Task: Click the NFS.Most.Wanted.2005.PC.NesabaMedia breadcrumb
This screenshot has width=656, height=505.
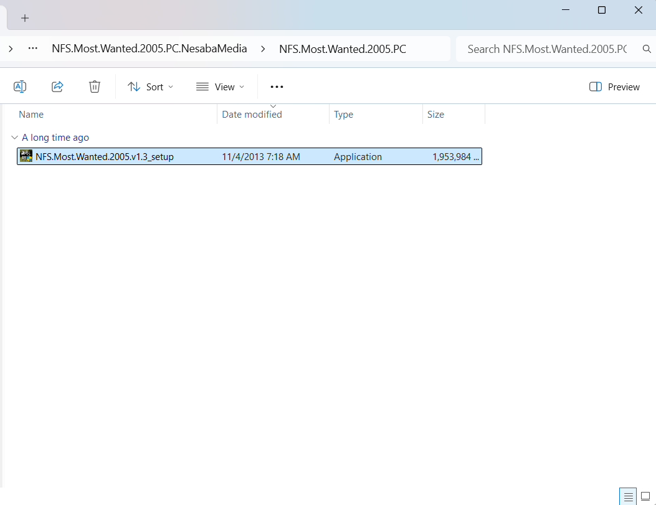Action: point(150,49)
